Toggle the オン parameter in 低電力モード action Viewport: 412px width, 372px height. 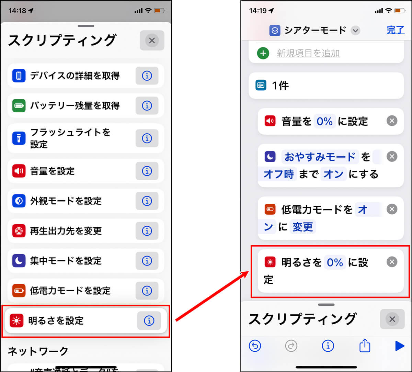pyautogui.click(x=367, y=210)
